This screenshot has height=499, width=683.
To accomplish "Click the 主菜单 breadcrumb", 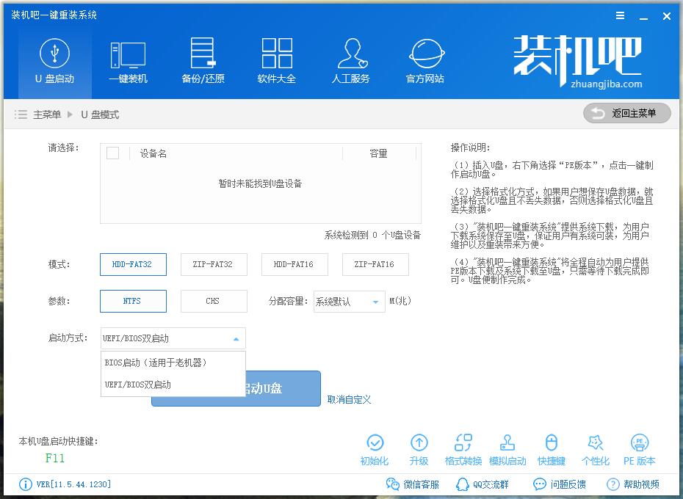I will coord(46,115).
